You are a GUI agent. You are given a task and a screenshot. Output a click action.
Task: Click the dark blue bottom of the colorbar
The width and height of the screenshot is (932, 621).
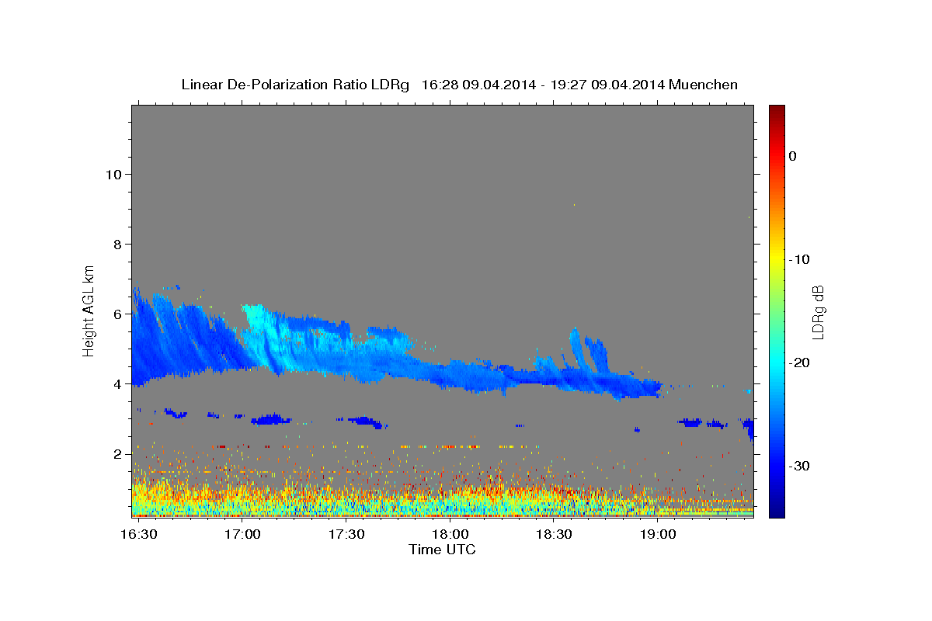777,510
